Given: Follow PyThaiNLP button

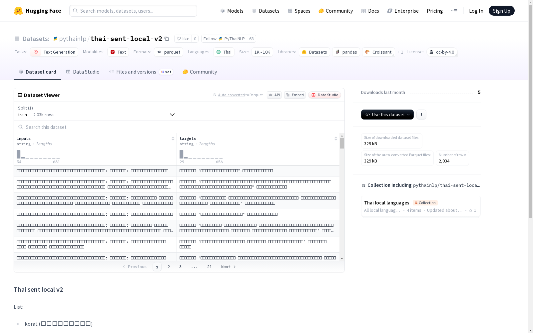Looking at the screenshot, I should pos(224,39).
